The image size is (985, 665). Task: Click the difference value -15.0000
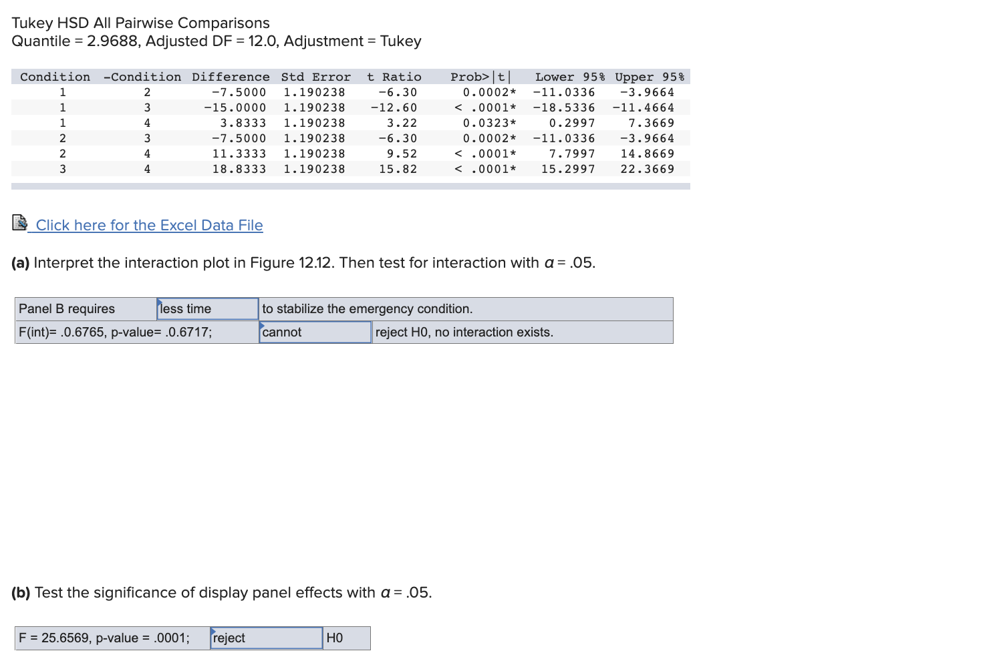(235, 107)
